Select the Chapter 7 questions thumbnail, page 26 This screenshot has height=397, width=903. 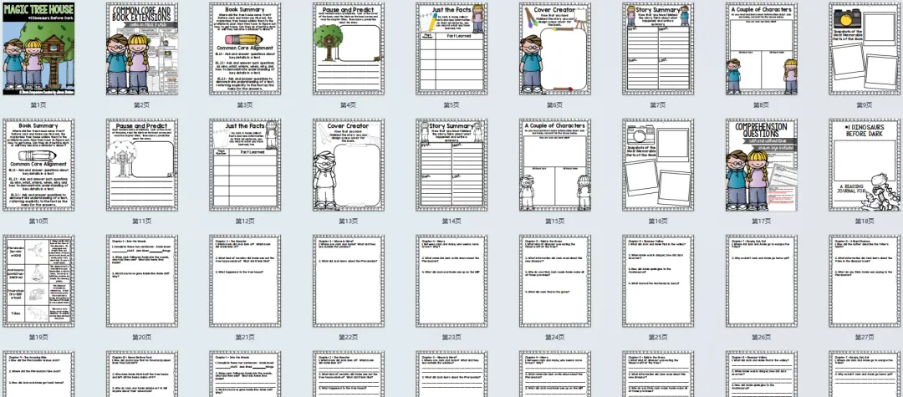762,281
